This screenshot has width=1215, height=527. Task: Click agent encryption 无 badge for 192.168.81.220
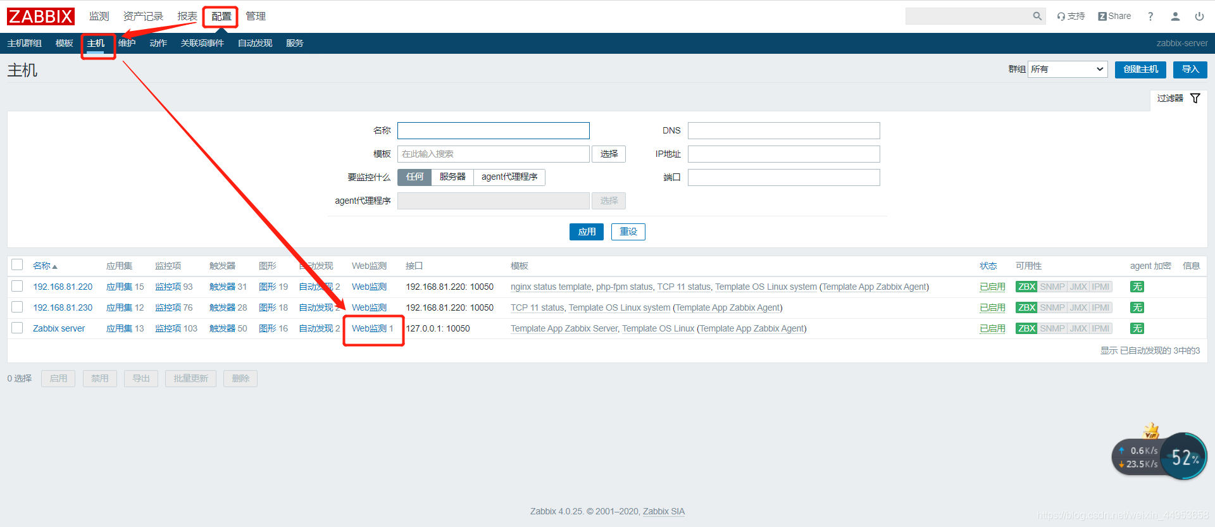click(x=1137, y=287)
